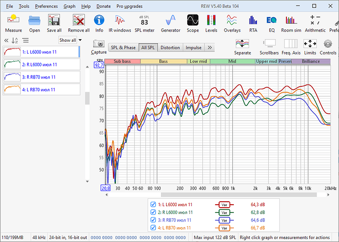The width and height of the screenshot is (339, 242).
Task: Launch the signal Generator
Action: tap(170, 24)
